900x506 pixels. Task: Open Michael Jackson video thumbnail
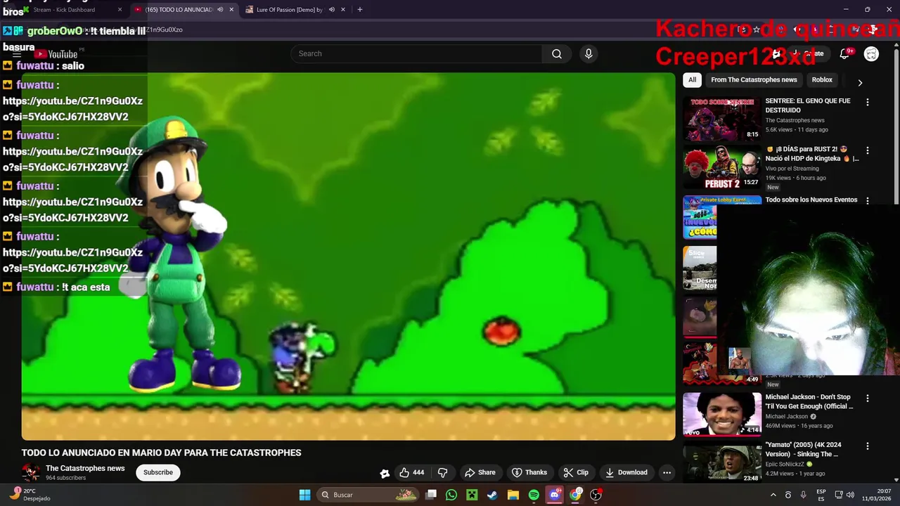[722, 415]
